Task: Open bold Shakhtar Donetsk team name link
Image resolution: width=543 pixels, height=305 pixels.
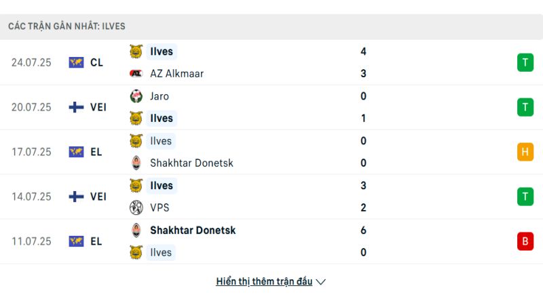Action: (193, 230)
